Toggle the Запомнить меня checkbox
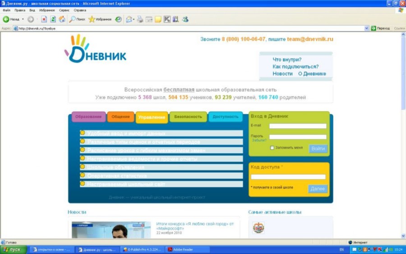The width and height of the screenshot is (406, 254). [x=272, y=148]
